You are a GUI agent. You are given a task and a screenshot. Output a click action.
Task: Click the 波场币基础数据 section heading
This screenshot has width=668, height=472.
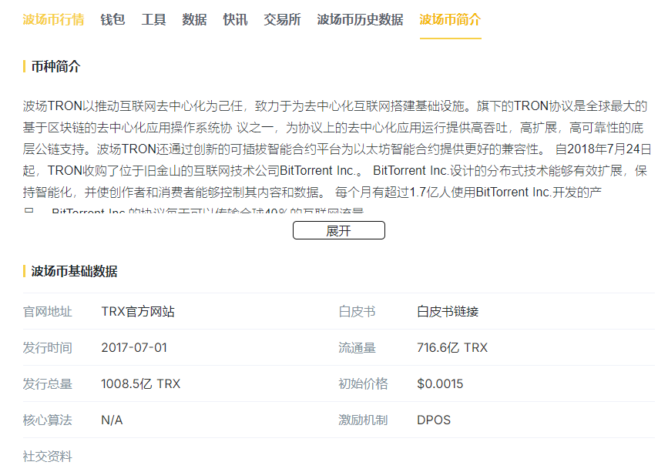tap(74, 271)
